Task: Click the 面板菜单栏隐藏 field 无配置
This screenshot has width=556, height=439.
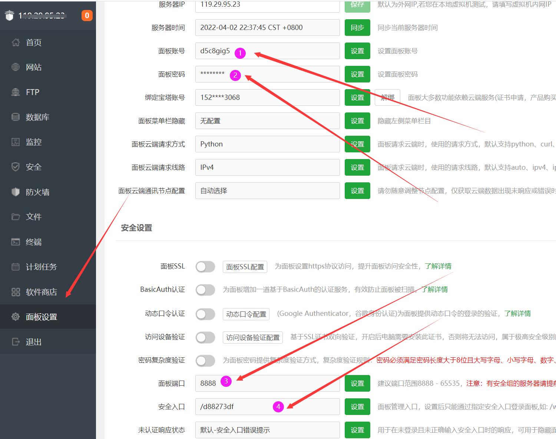Action: (x=268, y=121)
